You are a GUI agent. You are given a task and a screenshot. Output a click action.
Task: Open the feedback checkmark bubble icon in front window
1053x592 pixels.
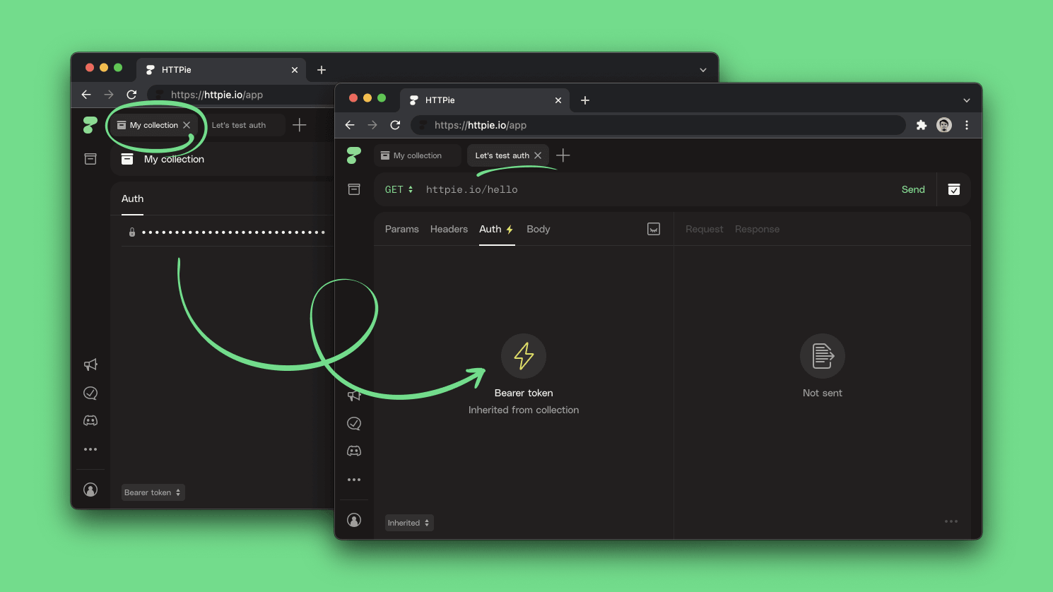pyautogui.click(x=354, y=423)
